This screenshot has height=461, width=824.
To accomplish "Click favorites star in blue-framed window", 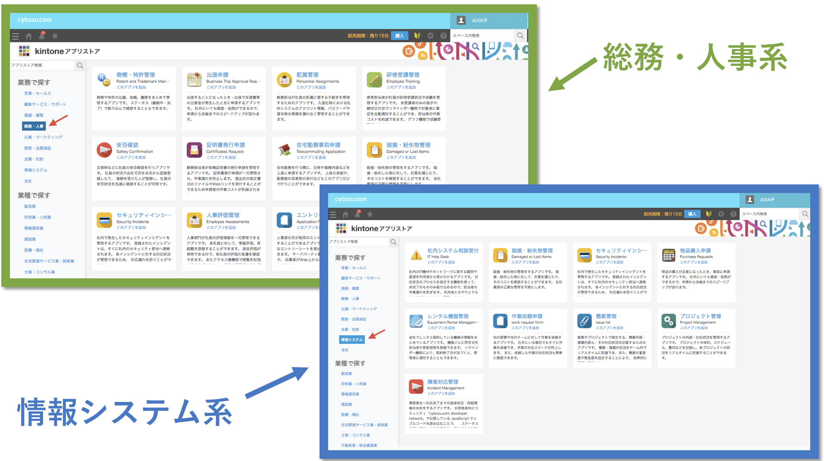I will click(x=370, y=214).
